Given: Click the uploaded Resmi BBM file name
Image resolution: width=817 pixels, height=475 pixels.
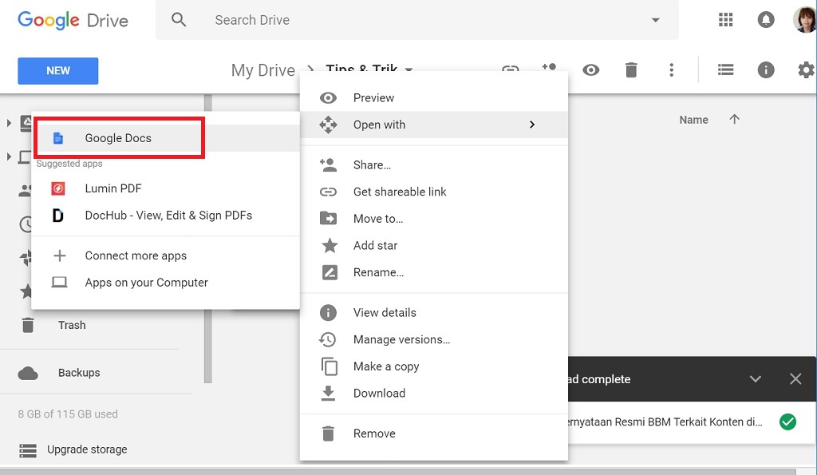Looking at the screenshot, I should 665,422.
